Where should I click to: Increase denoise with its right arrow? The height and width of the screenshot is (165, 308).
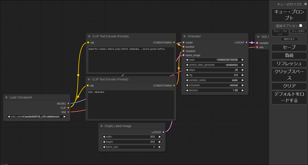pos(243,90)
